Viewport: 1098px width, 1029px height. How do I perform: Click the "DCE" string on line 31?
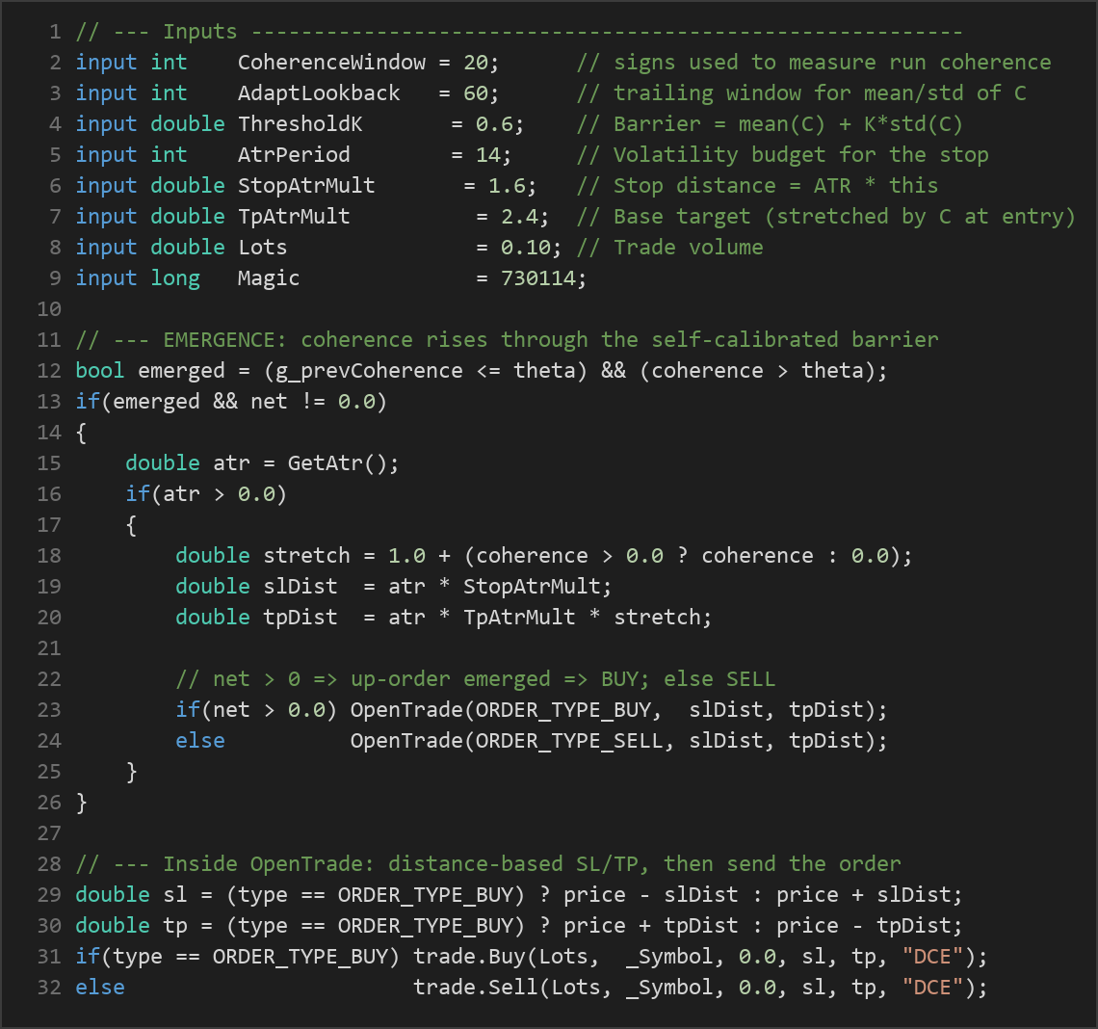coord(932,956)
